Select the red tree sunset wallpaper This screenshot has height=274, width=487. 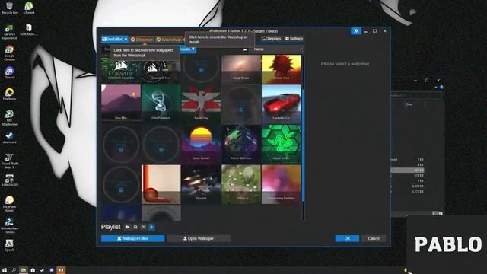281,69
